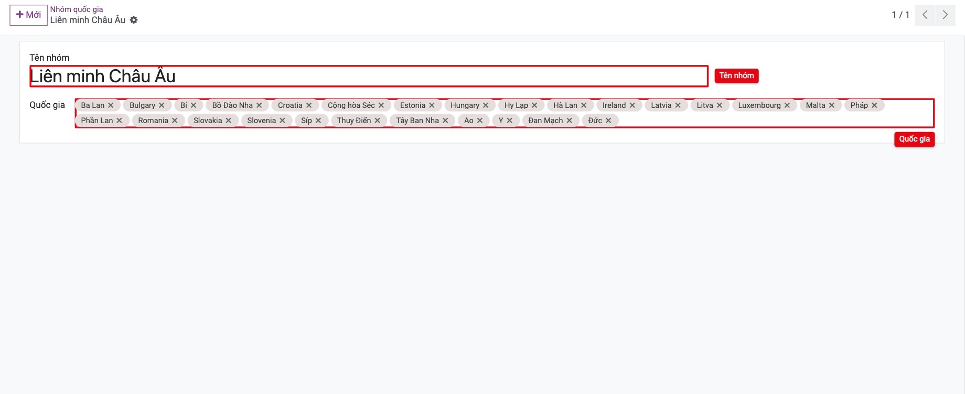This screenshot has height=394, width=965.
Task: Delete the Hy Lạp country tag
Action: click(x=534, y=105)
